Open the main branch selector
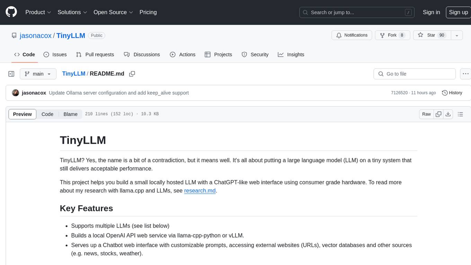Image resolution: width=471 pixels, height=265 pixels. [38, 74]
